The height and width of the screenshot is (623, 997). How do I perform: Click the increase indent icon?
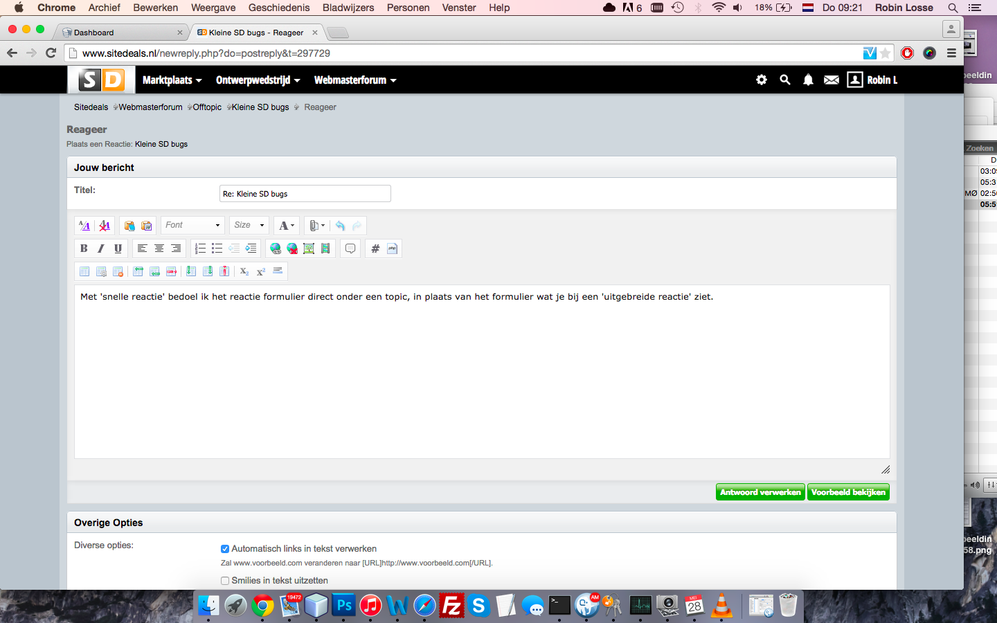click(251, 249)
